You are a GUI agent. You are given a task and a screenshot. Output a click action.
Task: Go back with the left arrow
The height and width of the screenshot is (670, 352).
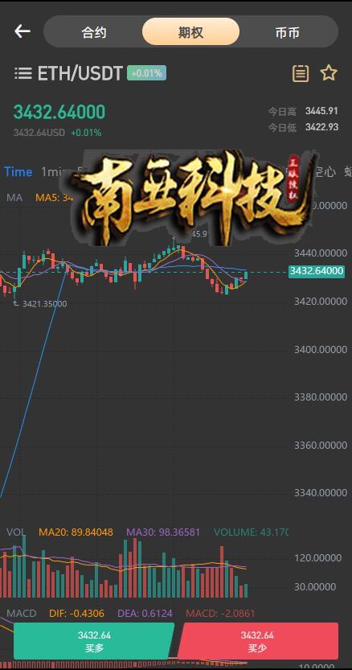23,31
